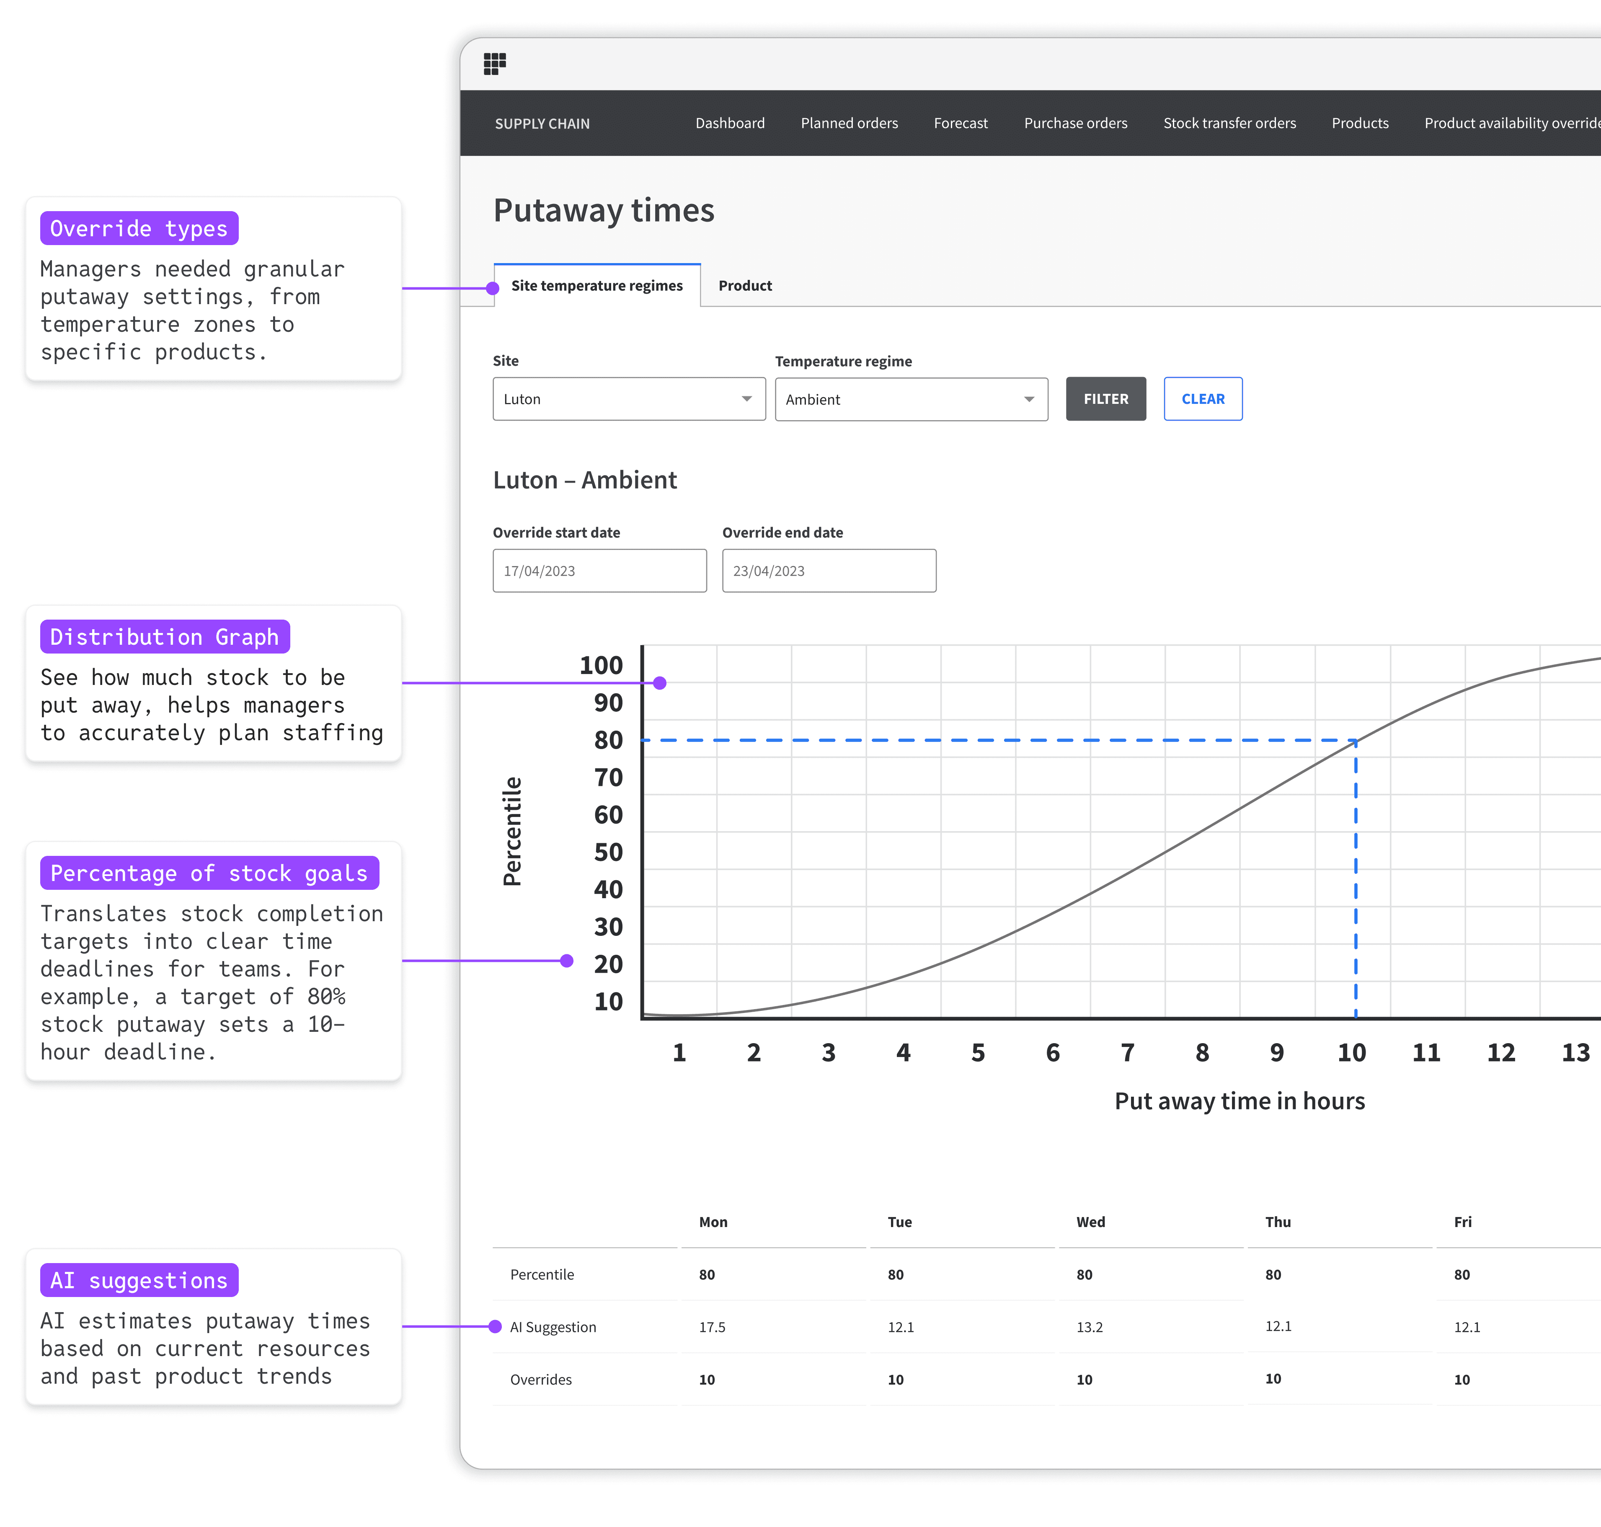Open the Forecast navigation item
1601x1527 pixels.
coord(961,123)
